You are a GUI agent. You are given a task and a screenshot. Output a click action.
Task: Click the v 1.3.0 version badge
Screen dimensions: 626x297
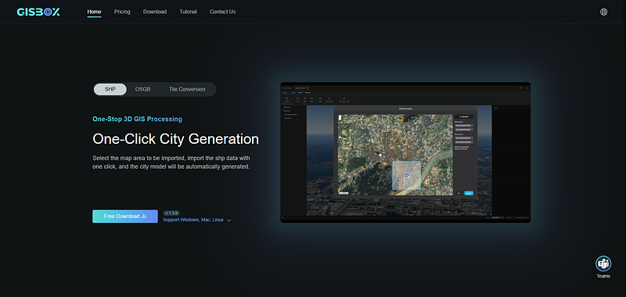pyautogui.click(x=171, y=213)
